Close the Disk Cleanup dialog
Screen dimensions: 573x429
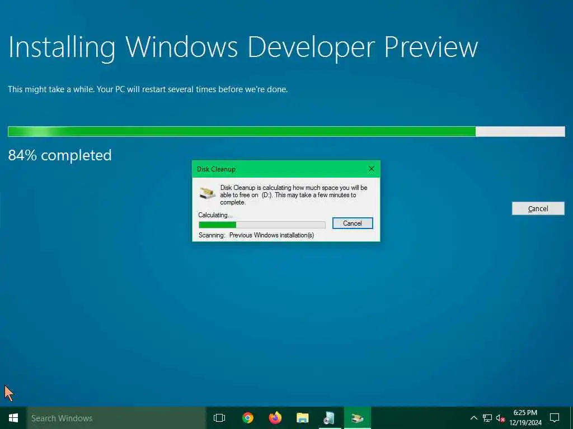[x=372, y=169]
